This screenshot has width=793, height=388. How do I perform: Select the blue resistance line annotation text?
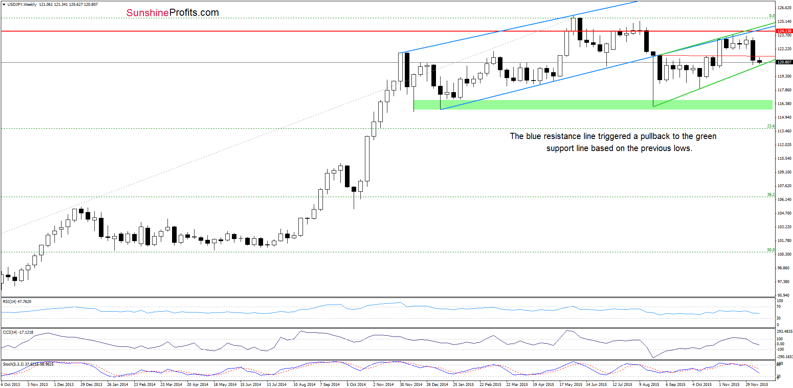[613, 142]
